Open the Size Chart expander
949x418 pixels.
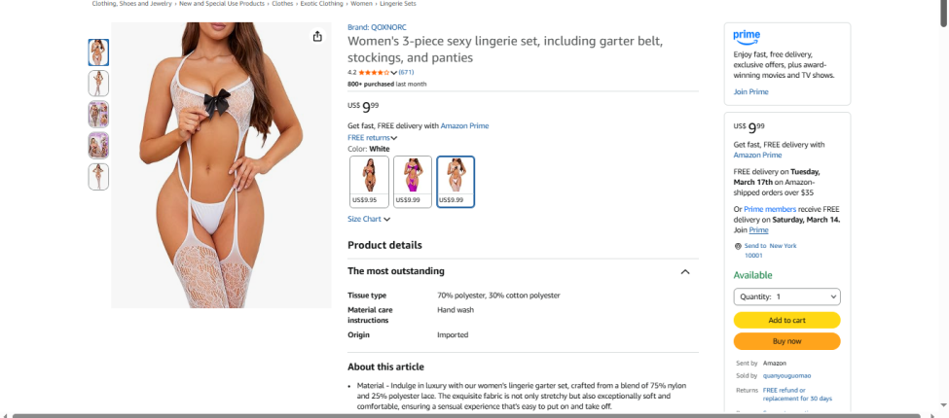point(369,220)
